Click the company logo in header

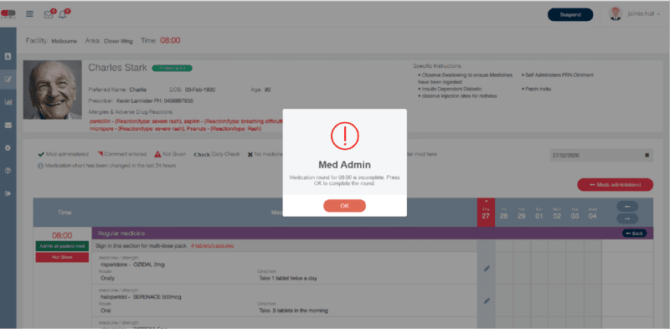pos(8,14)
